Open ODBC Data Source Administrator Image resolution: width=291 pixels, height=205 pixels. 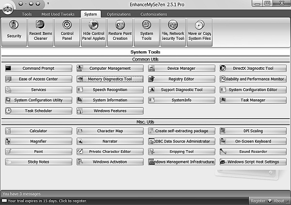181,141
